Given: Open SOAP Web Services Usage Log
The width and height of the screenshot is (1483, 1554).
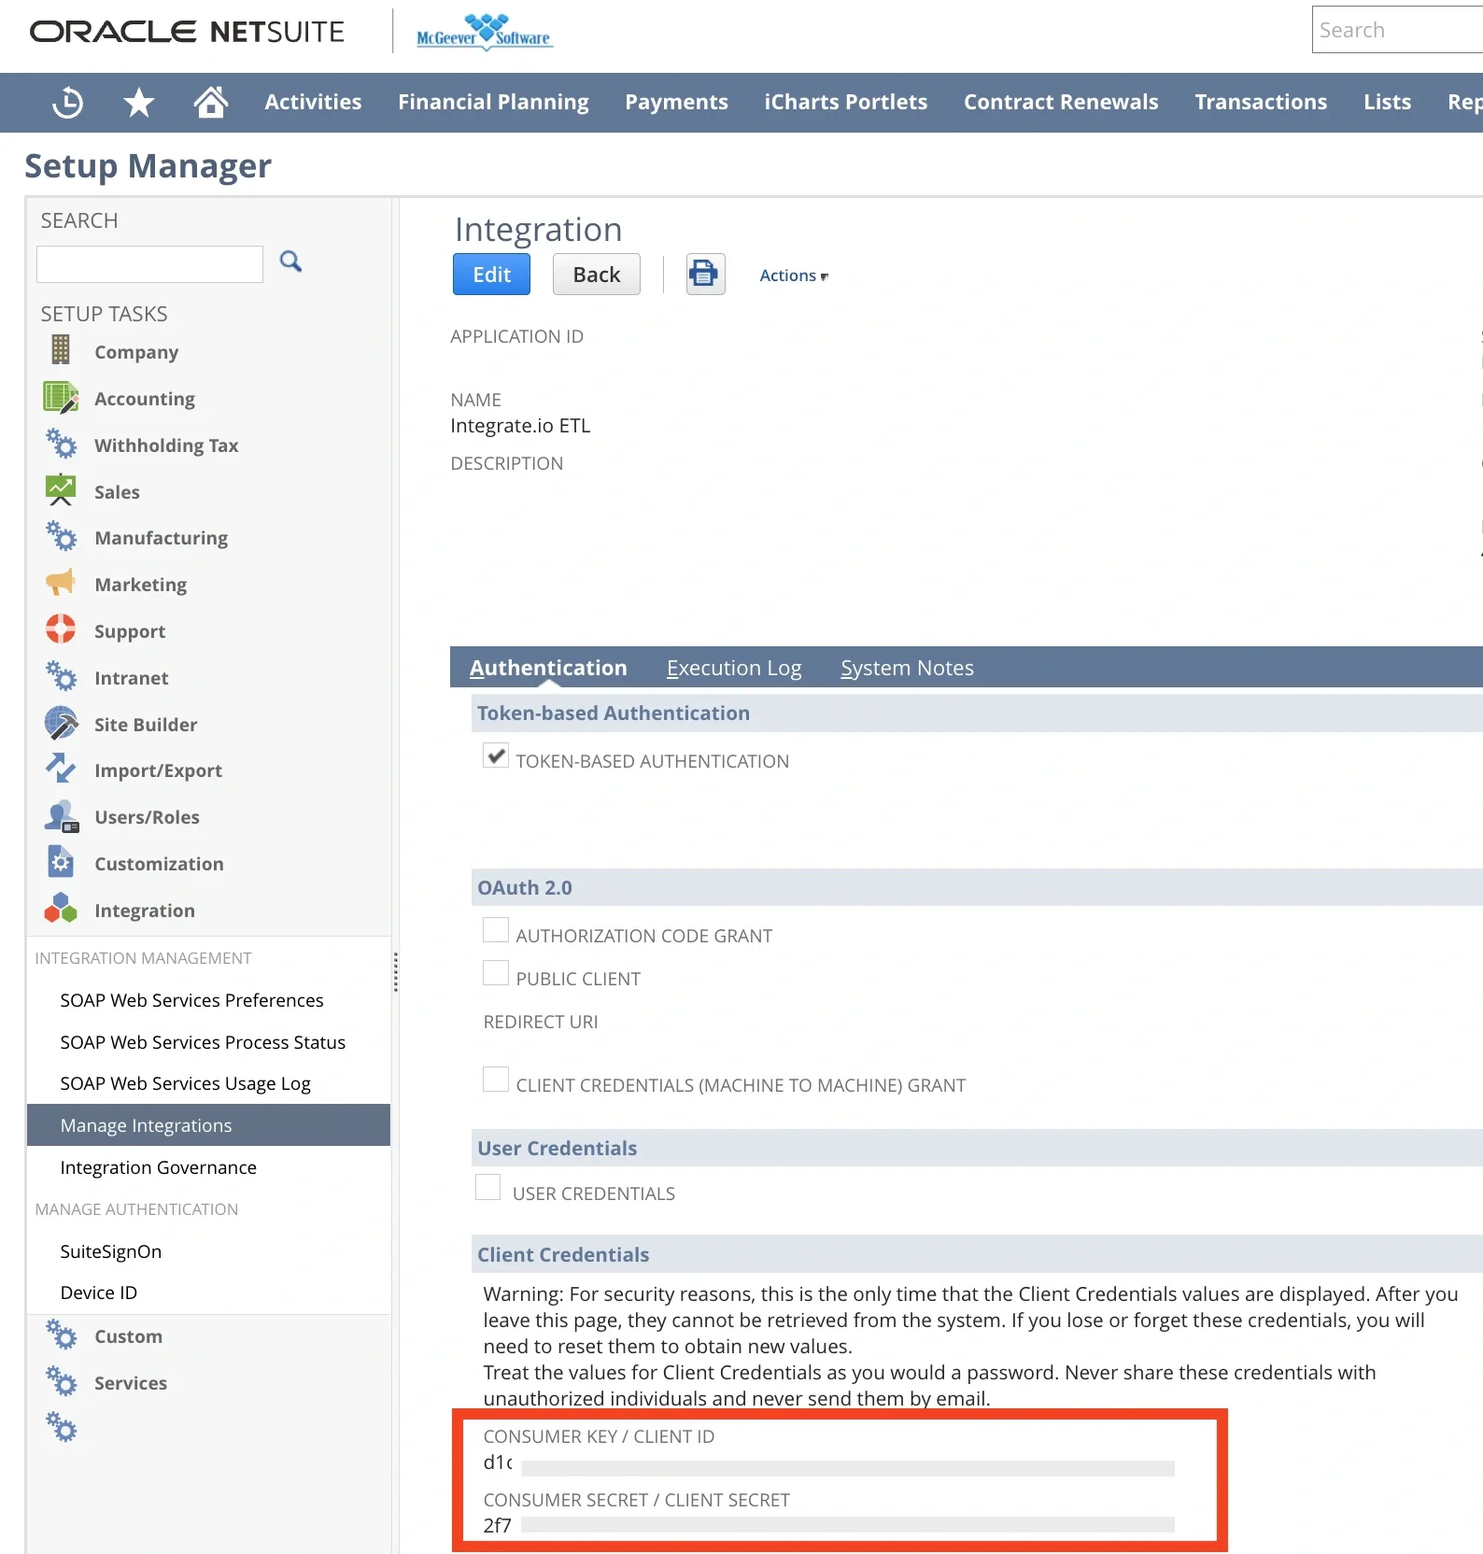Looking at the screenshot, I should click(x=185, y=1083).
